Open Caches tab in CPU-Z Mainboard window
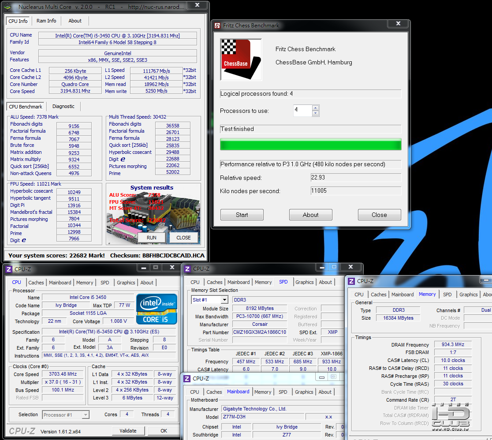Viewport: 492px width, 440px height. [x=214, y=392]
